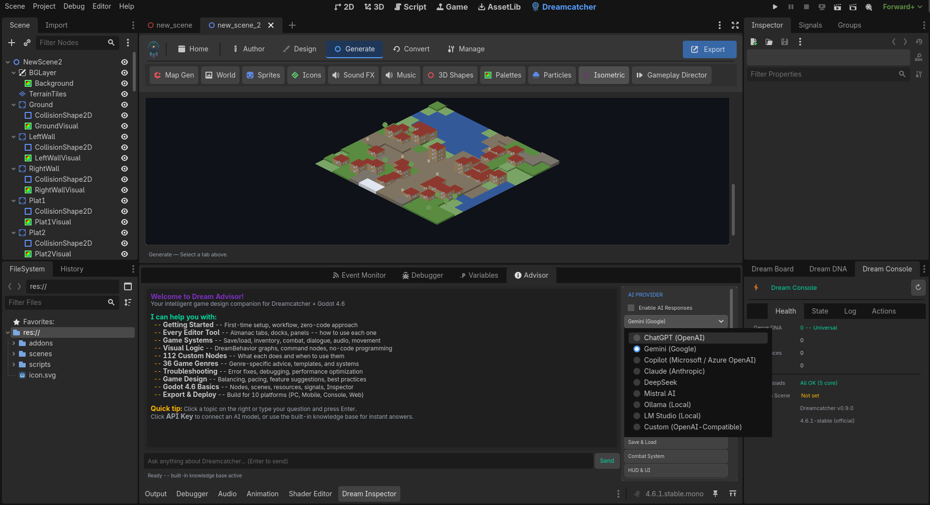Viewport: 930px width, 505px height.
Task: Click Inspector load resource folder icon
Action: [769, 42]
